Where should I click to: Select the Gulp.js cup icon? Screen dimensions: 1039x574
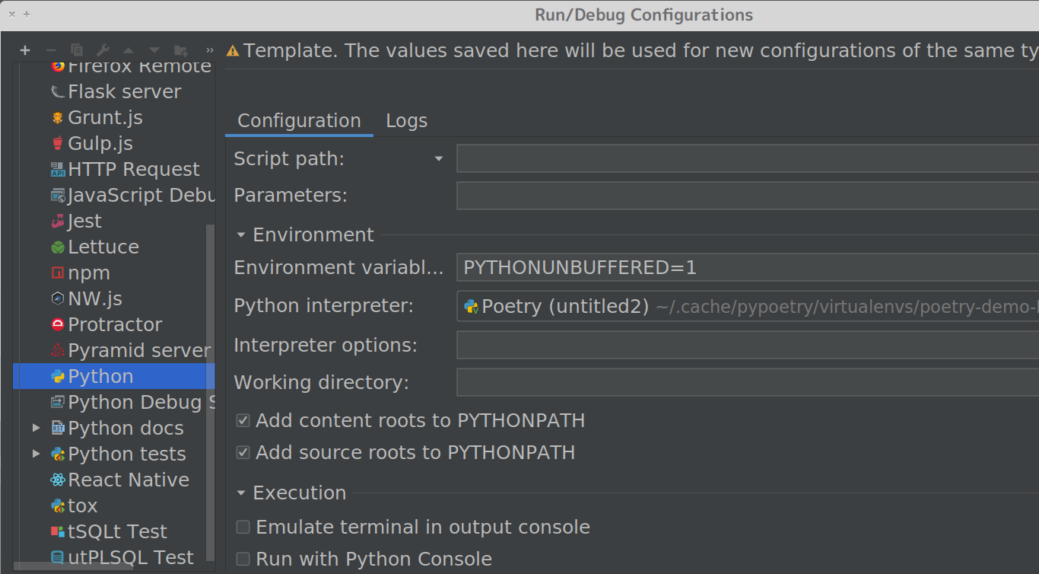pos(58,143)
